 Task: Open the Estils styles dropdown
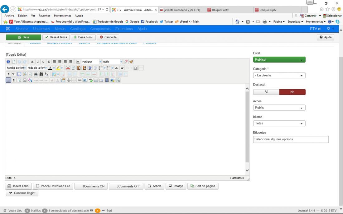pyautogui.click(x=113, y=62)
